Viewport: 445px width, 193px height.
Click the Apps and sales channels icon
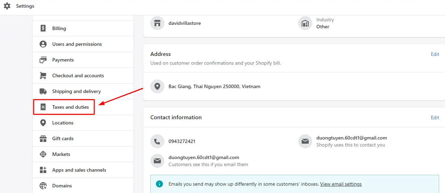[43, 170]
